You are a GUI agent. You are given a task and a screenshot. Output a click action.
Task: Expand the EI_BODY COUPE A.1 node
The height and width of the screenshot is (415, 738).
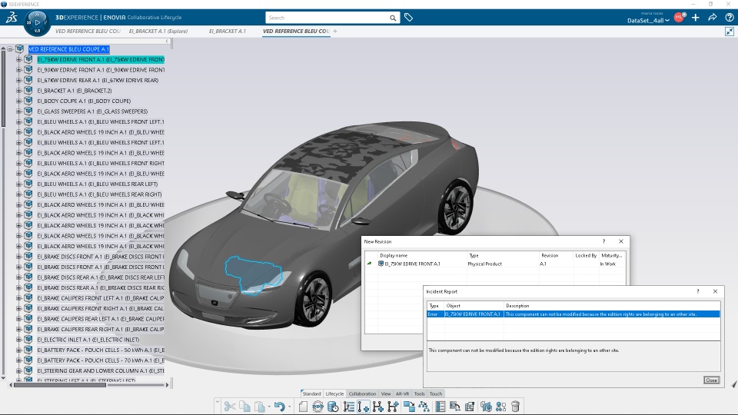(x=18, y=101)
